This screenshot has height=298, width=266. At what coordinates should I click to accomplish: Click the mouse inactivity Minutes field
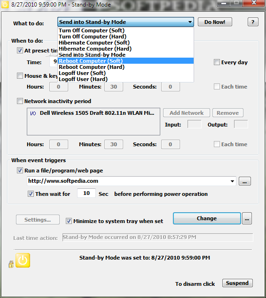(114, 87)
